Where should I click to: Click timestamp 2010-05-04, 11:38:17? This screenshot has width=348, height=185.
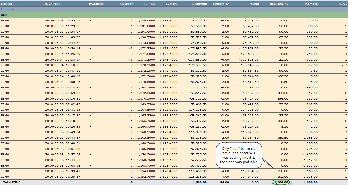pyautogui.click(x=63, y=59)
